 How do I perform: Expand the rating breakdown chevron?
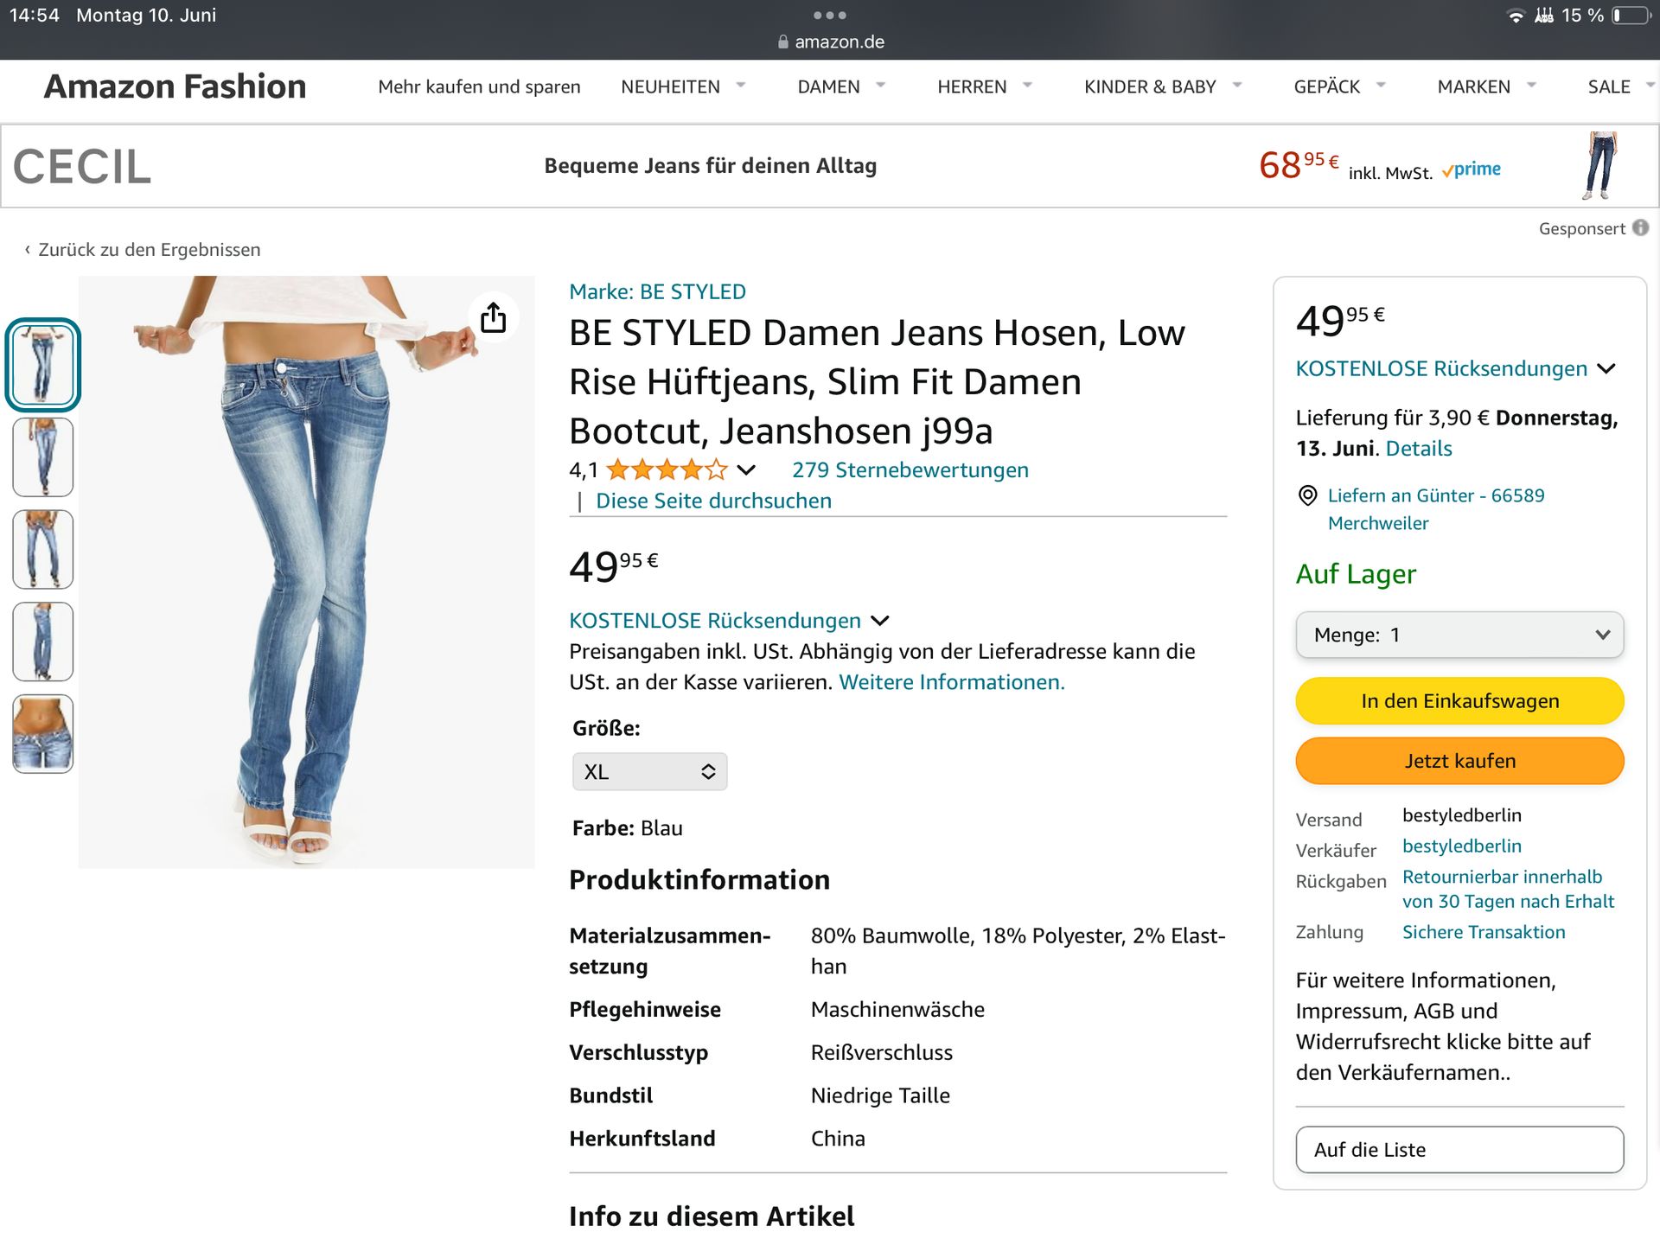pos(746,470)
